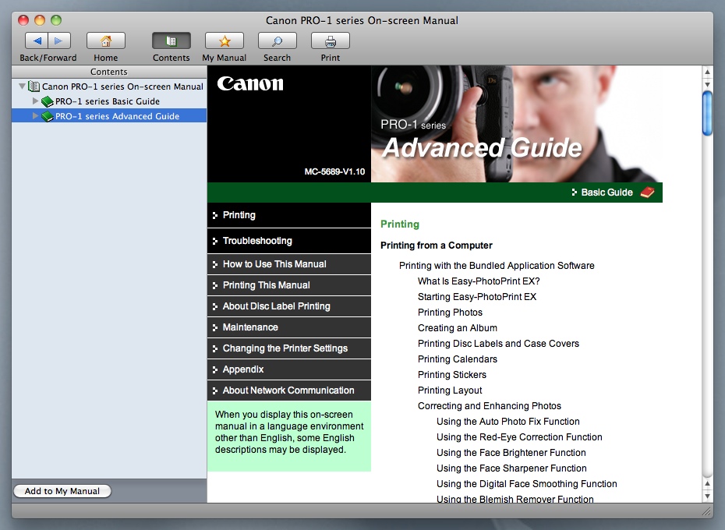The image size is (725, 530).
Task: Open My Manual star icon
Action: tap(224, 41)
